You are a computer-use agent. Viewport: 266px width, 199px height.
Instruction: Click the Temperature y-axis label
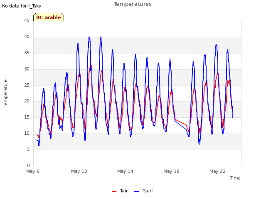pos(5,93)
